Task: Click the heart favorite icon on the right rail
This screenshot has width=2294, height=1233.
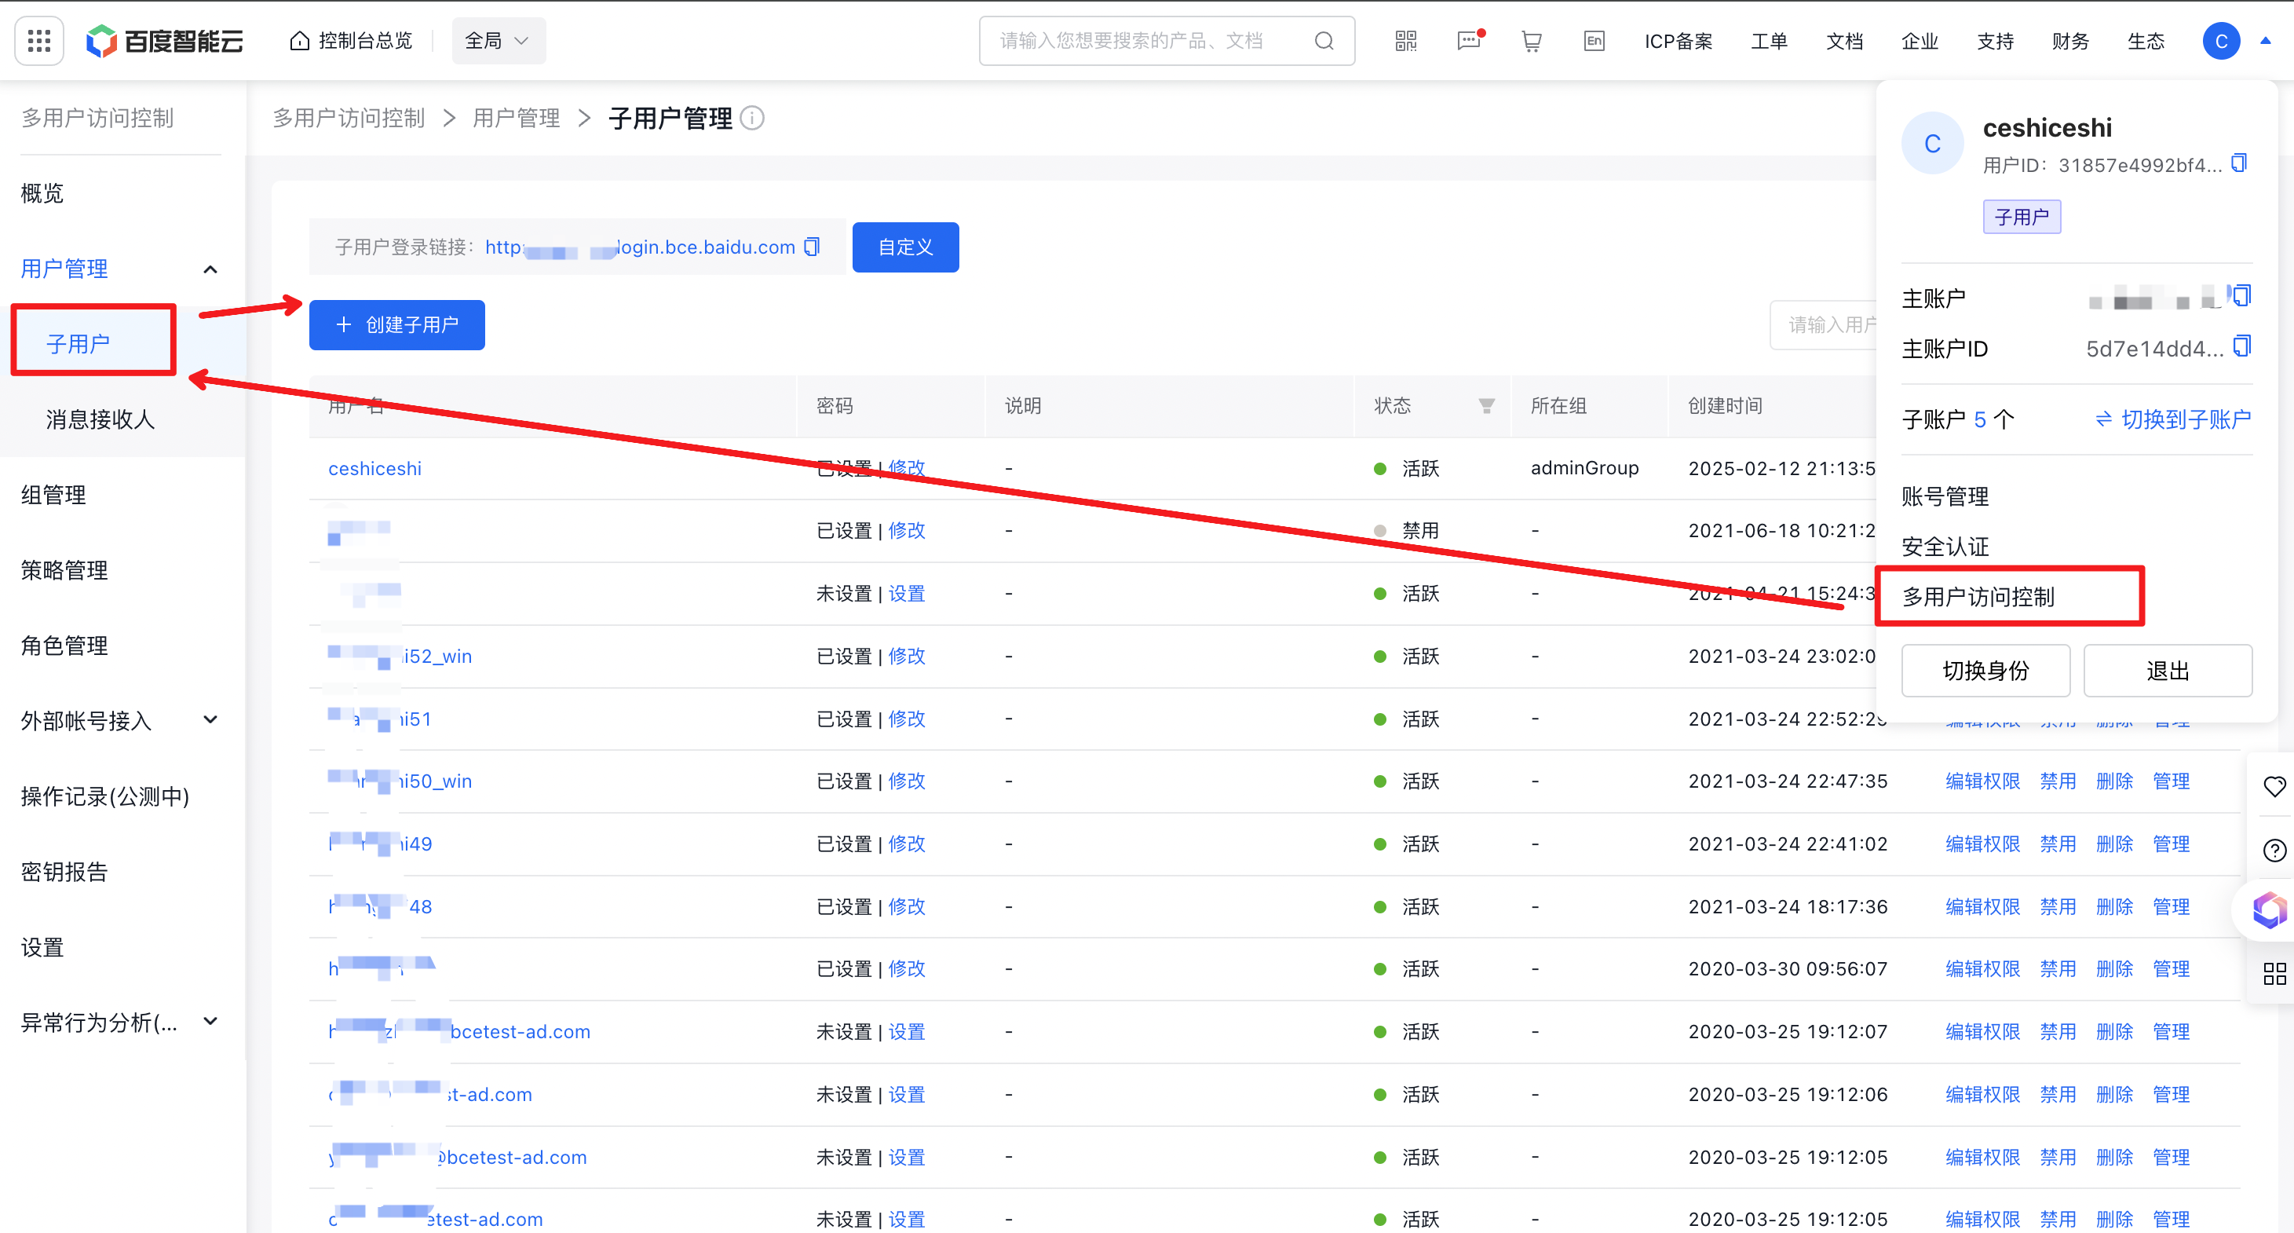Action: tap(2274, 786)
